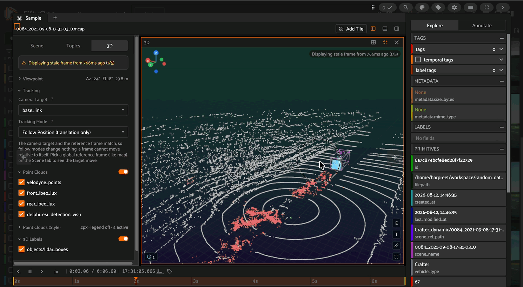Turn off the Point Clouds toggle switch

123,172
